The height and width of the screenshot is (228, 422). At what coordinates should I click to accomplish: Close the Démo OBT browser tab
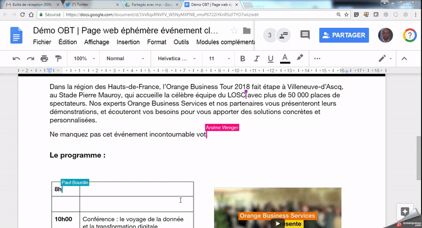236,5
